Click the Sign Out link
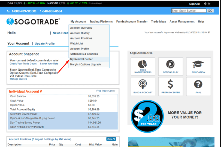 [194, 4]
